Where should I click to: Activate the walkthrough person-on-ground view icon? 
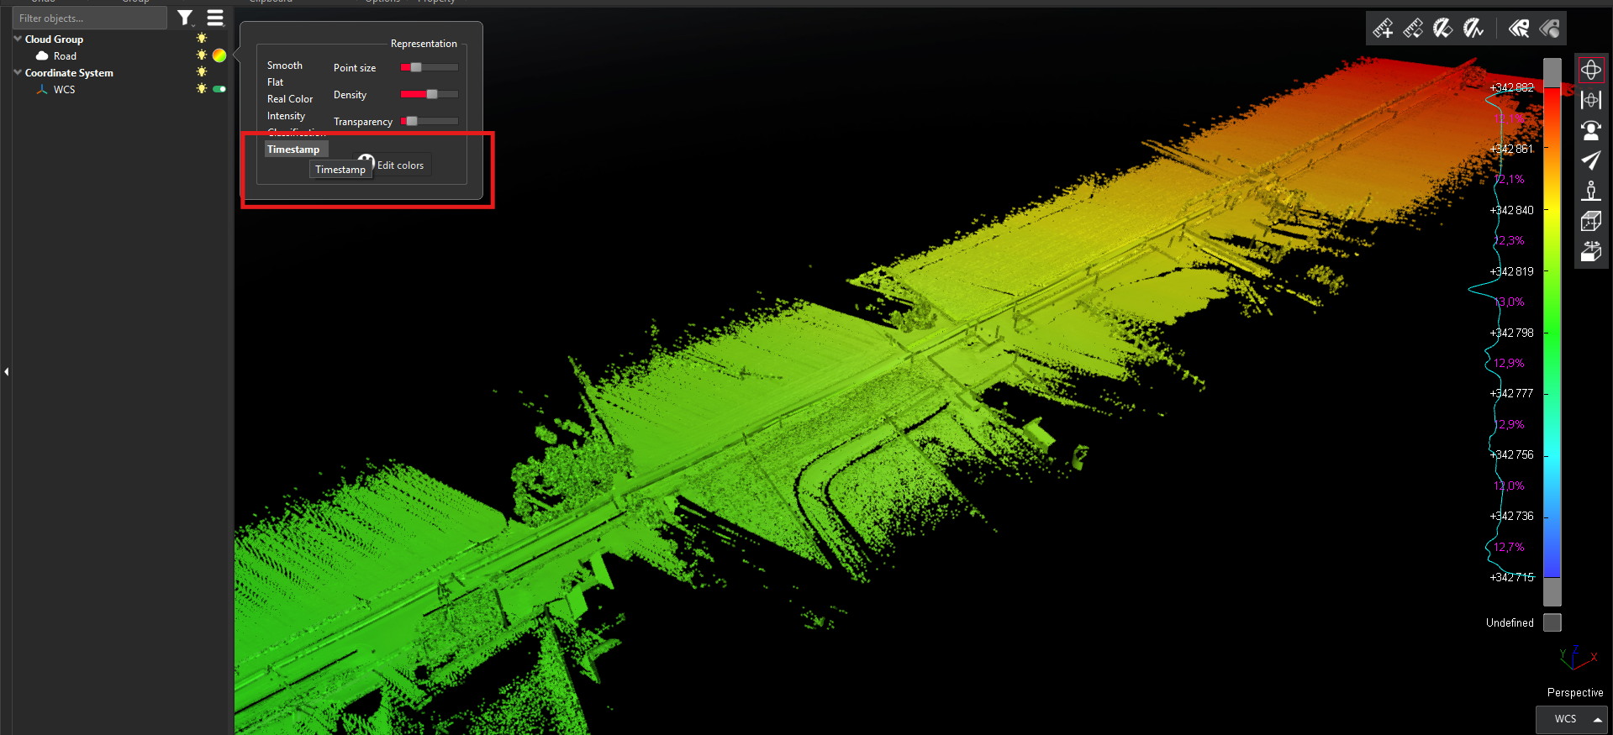[x=1590, y=191]
